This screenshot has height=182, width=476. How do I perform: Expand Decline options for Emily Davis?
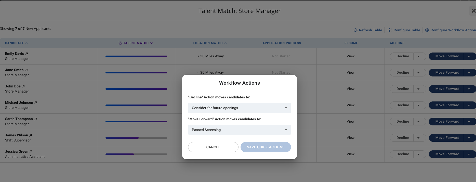[418, 56]
